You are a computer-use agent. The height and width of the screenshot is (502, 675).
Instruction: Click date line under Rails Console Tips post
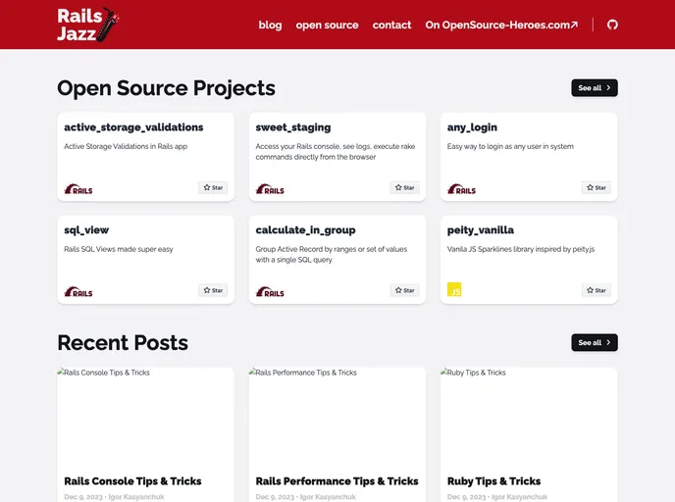114,497
